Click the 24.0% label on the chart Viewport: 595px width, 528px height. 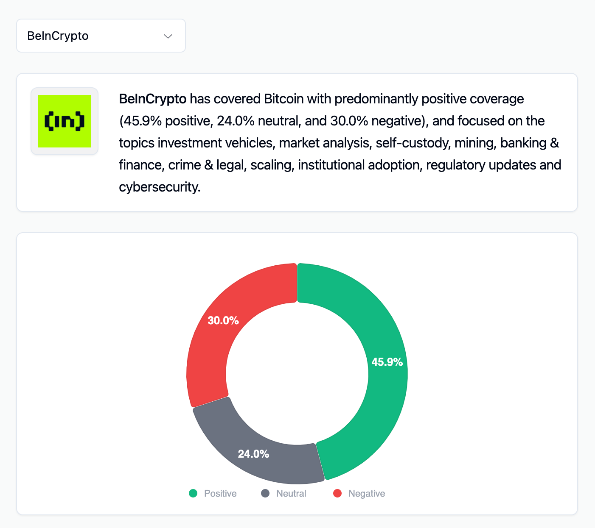[253, 454]
